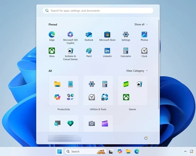The width and height of the screenshot is (196, 156).
Task: Open the Productivity category label
Action: coord(64,109)
